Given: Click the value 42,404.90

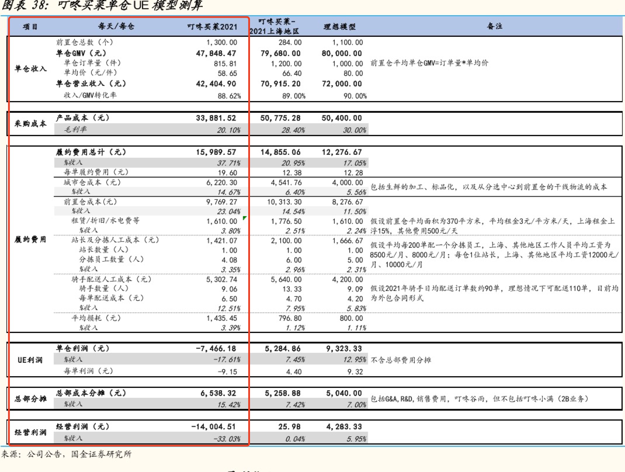Looking at the screenshot, I should click(x=216, y=84).
